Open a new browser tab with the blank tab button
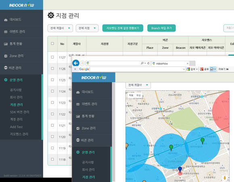234x182 pixels. pos(192,64)
